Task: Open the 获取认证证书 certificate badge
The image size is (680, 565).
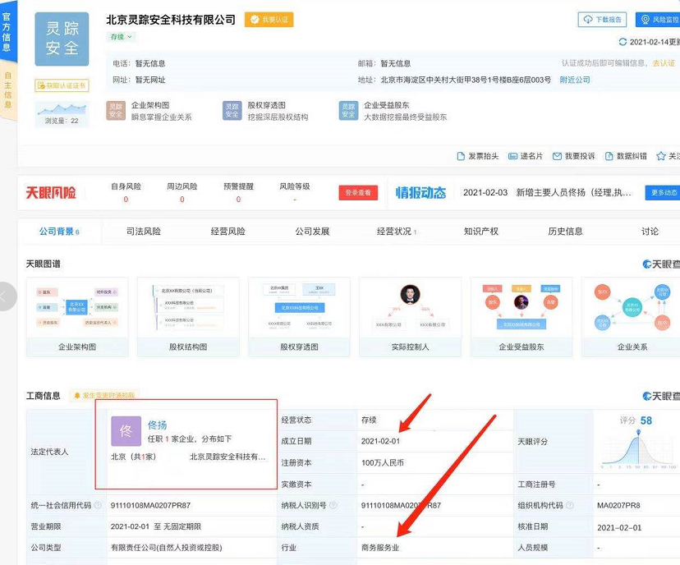Action: click(x=62, y=85)
